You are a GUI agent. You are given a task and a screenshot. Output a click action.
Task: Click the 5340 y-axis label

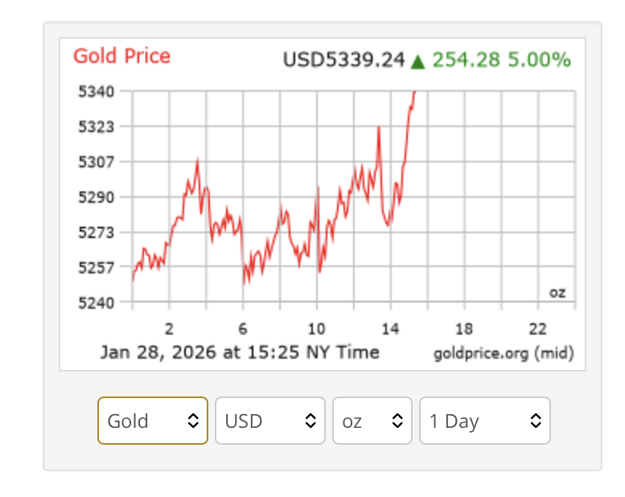click(96, 91)
